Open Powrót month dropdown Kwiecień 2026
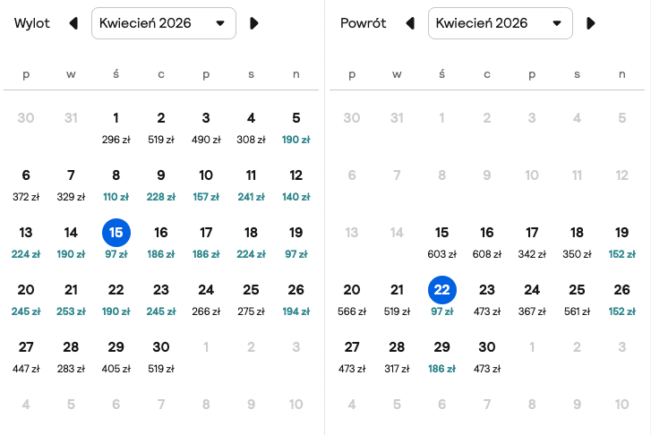The image size is (651, 435). pos(501,23)
